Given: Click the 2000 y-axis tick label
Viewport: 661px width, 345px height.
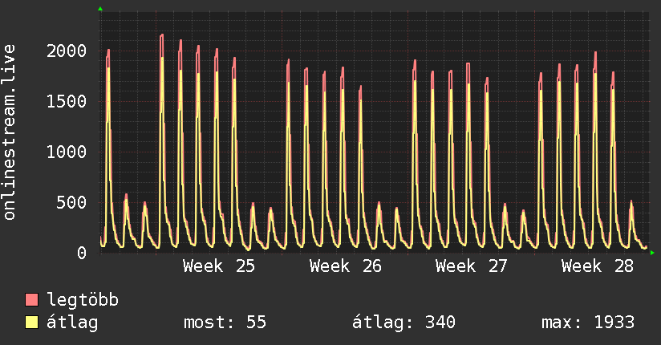Looking at the screenshot, I should tap(67, 51).
